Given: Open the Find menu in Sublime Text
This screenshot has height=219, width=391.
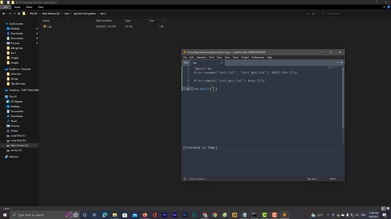Looking at the screenshot, I should click(211, 57).
